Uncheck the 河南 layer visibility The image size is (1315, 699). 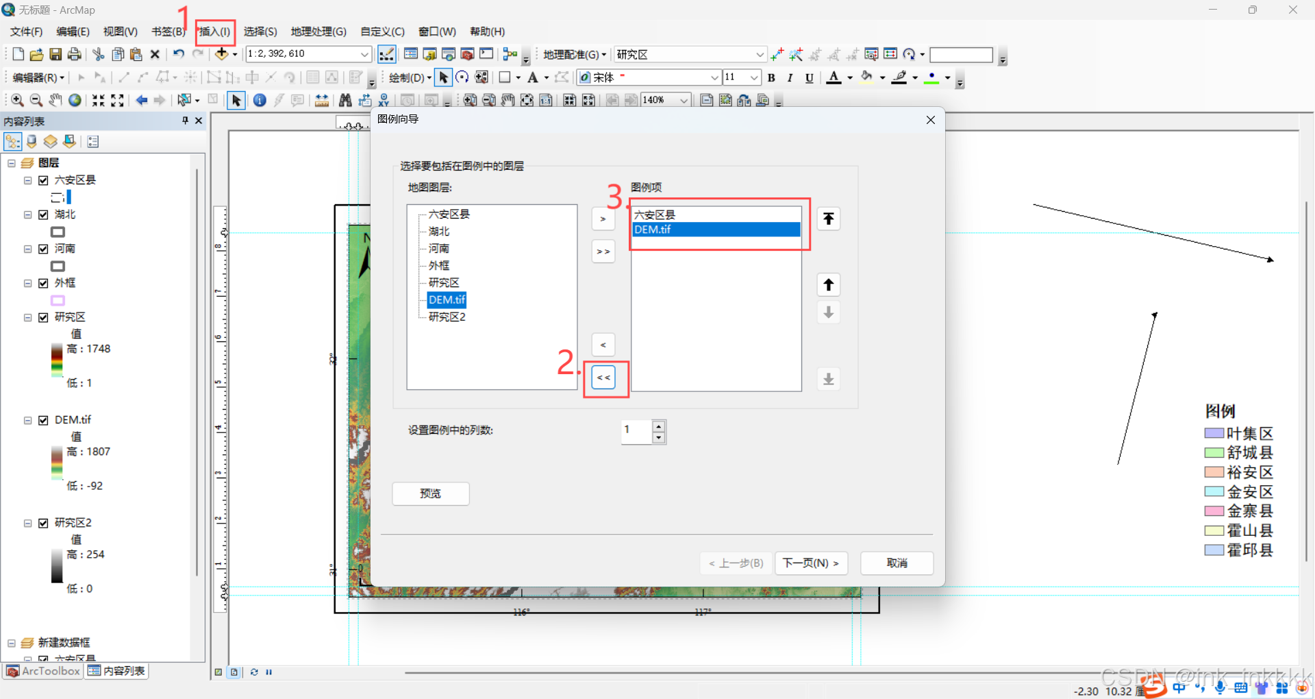43,249
